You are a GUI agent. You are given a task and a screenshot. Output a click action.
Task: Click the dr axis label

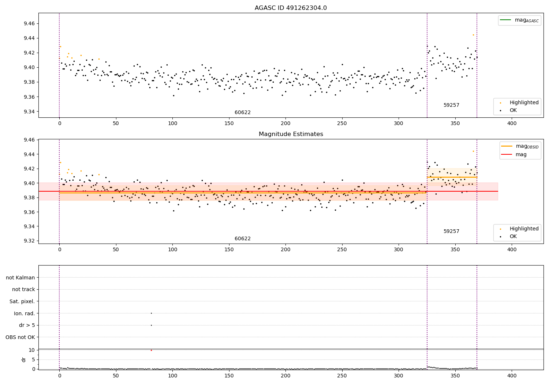pos(24,359)
